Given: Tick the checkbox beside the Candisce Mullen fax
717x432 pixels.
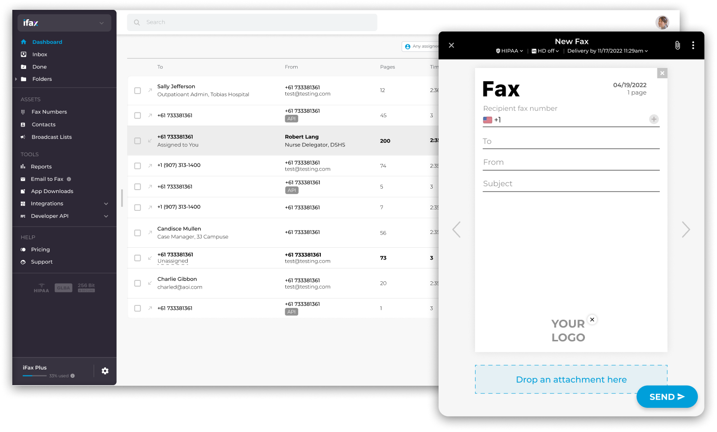Looking at the screenshot, I should 137,233.
